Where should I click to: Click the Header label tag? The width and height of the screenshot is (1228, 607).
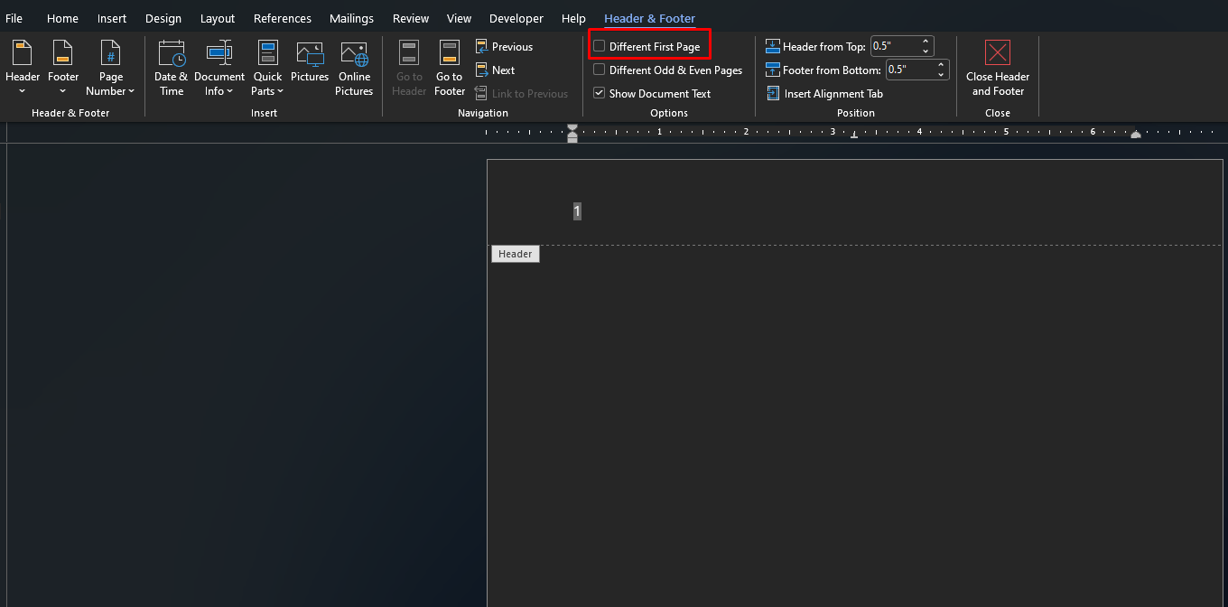pyautogui.click(x=515, y=254)
